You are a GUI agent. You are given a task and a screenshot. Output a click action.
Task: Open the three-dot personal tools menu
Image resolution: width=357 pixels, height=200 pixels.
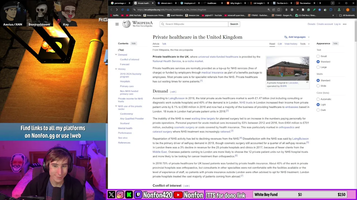pyautogui.click(x=344, y=24)
